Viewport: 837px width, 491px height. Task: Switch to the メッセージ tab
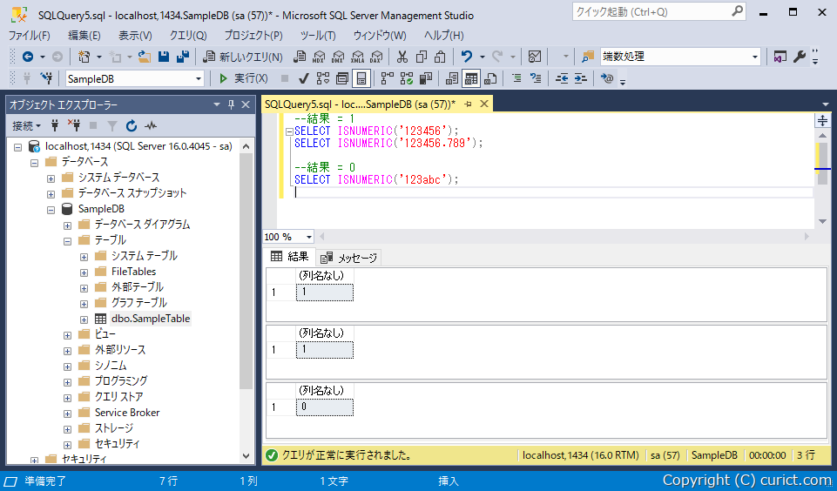pyautogui.click(x=349, y=258)
